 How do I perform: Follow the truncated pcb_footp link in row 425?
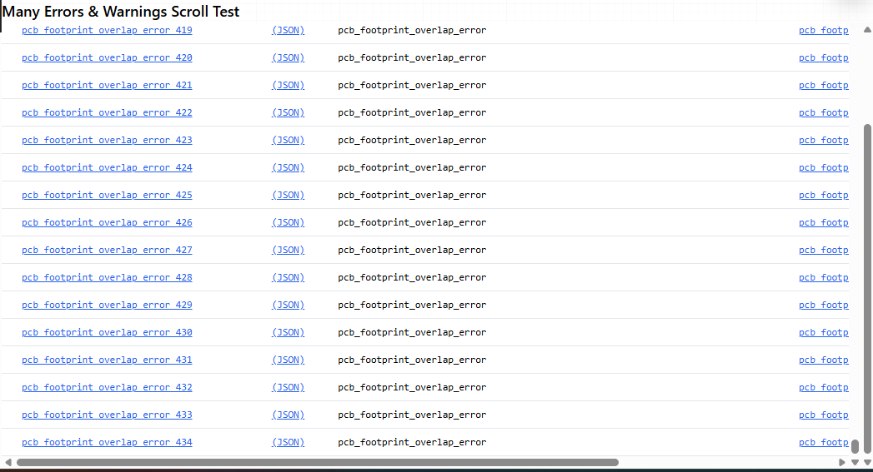(824, 195)
